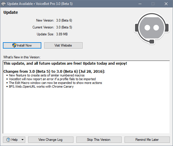Click the "Update Size:" label
173x146 pixels.
pos(45,34)
